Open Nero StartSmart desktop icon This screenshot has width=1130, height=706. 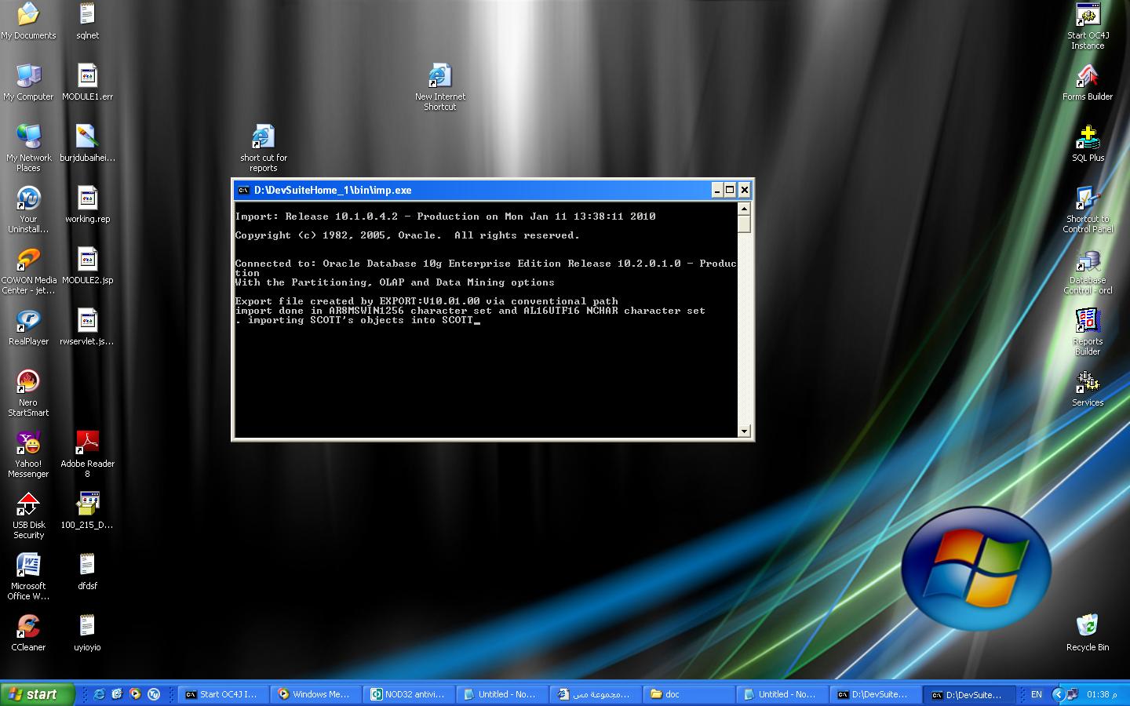28,384
